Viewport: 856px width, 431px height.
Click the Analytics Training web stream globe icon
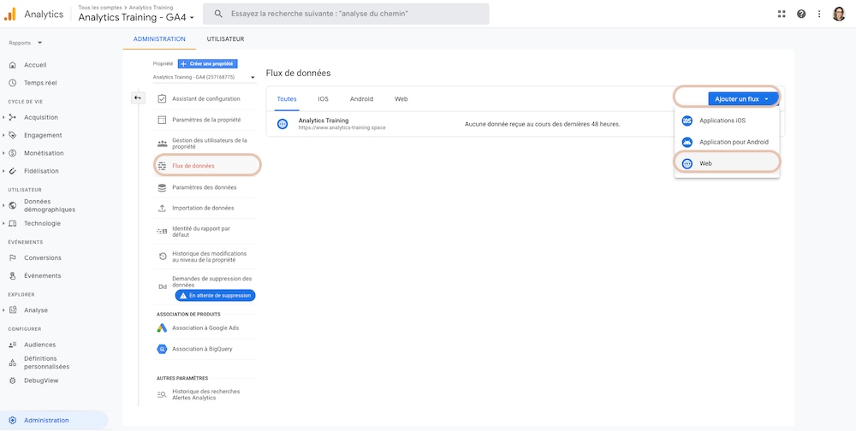coord(282,124)
